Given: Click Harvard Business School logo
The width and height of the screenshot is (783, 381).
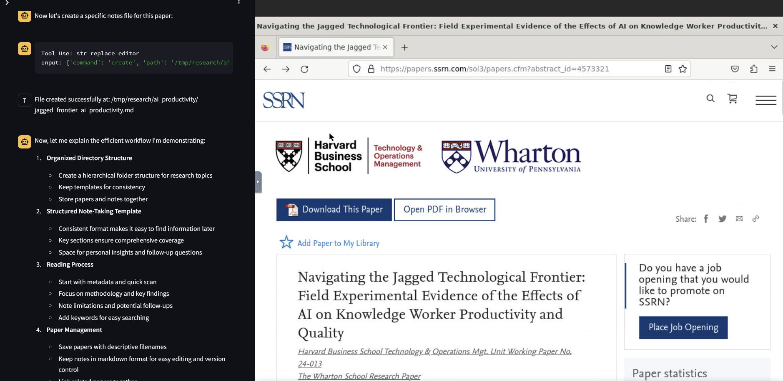Looking at the screenshot, I should [349, 156].
